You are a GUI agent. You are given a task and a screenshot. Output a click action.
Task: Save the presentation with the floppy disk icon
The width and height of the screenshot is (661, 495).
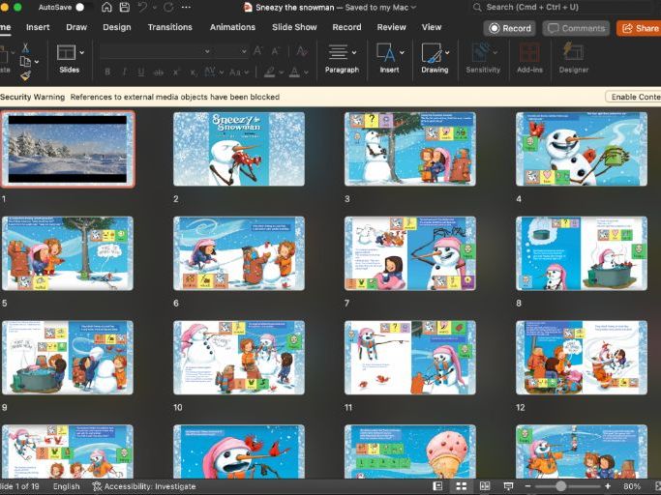click(x=125, y=7)
